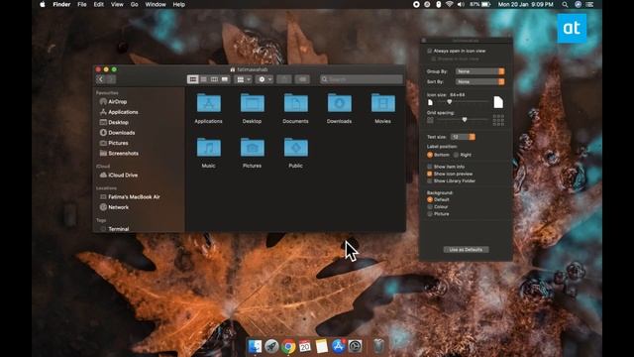The height and width of the screenshot is (357, 634).
Task: Open the Edit menu
Action: pyautogui.click(x=99, y=4)
